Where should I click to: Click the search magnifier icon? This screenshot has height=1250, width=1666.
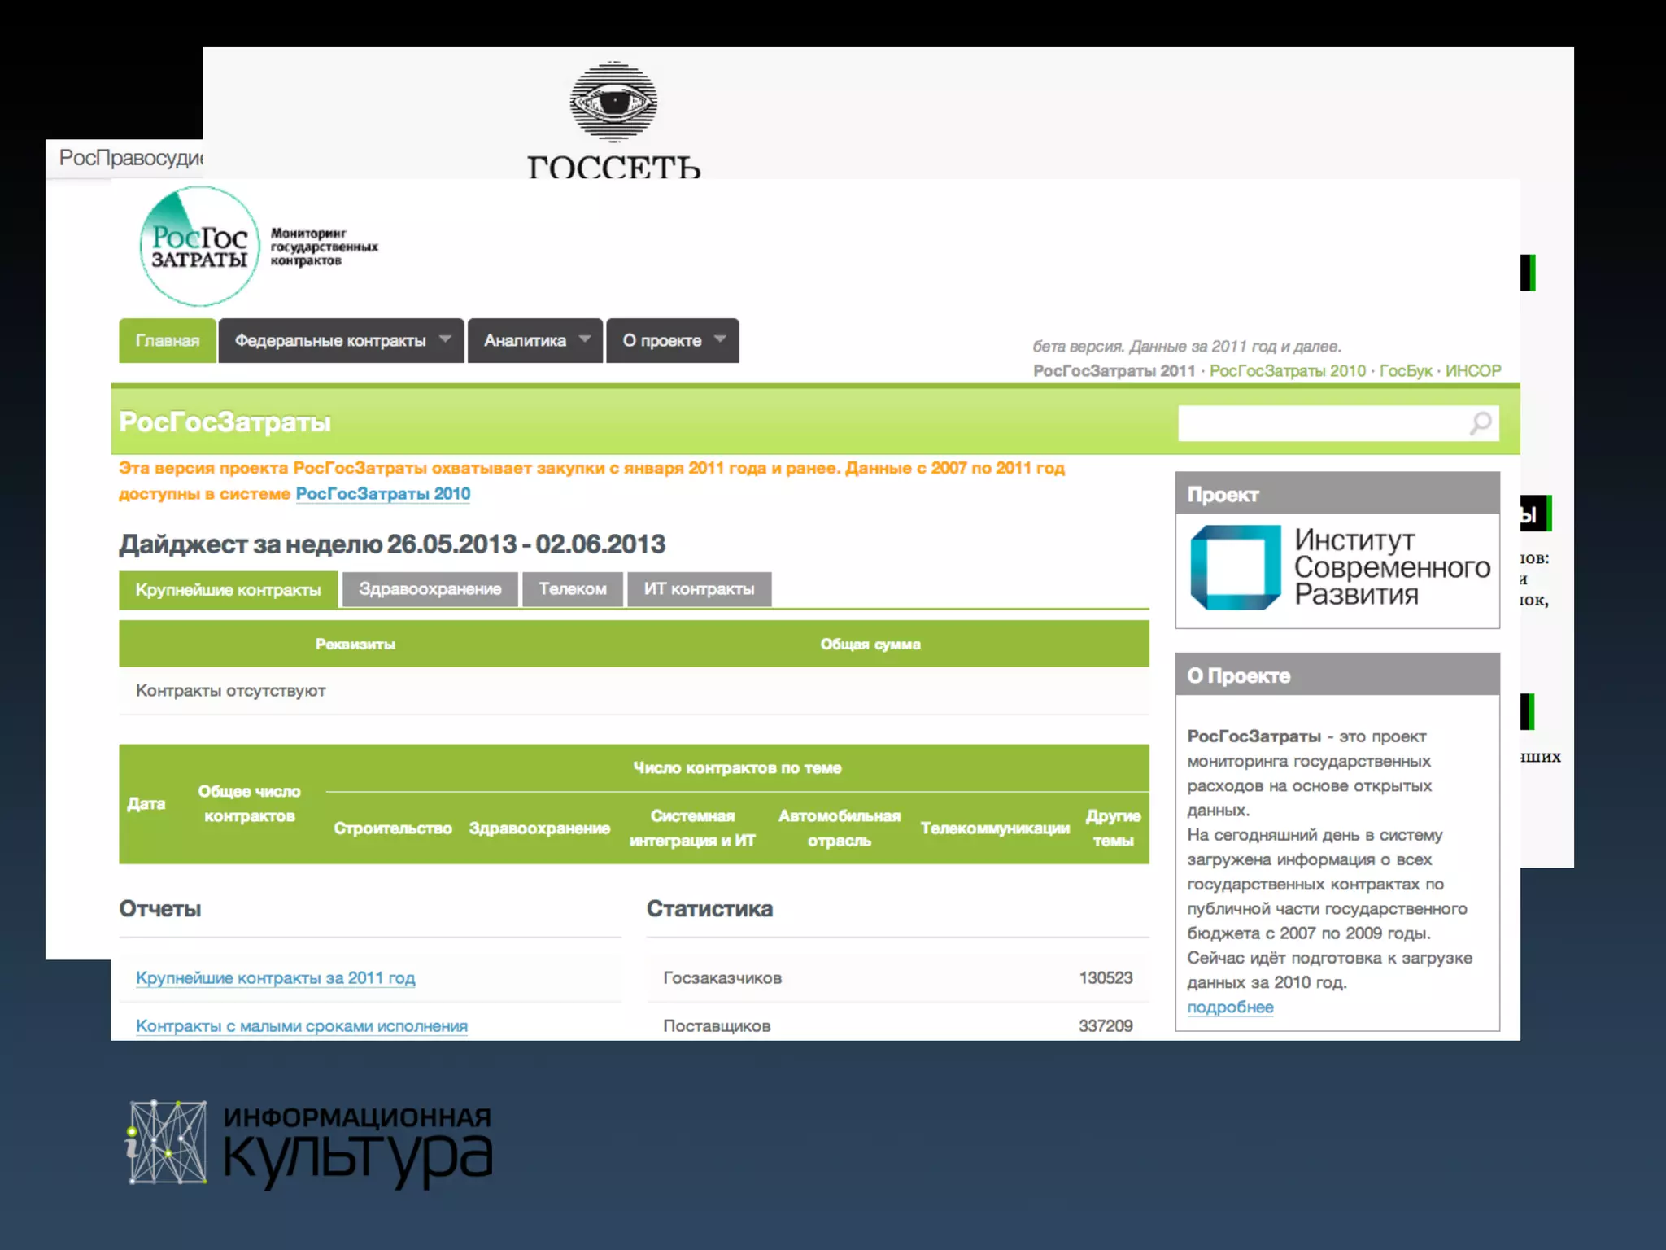click(x=1481, y=422)
